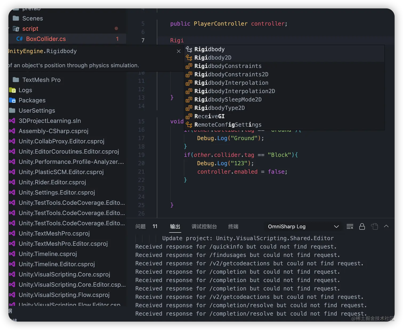This screenshot has height=330, width=403.
Task: Clear the output log with the clear icon
Action: click(350, 227)
